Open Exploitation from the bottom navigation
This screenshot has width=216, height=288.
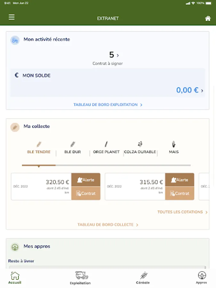coord(81,278)
